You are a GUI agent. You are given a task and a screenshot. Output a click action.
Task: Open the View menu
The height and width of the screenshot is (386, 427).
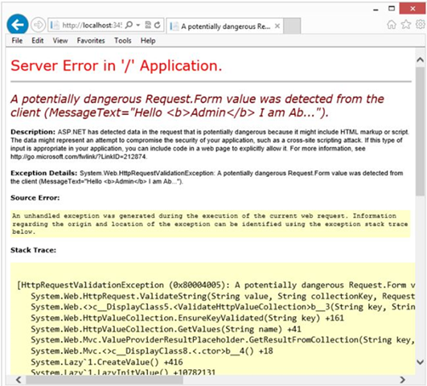coord(60,40)
